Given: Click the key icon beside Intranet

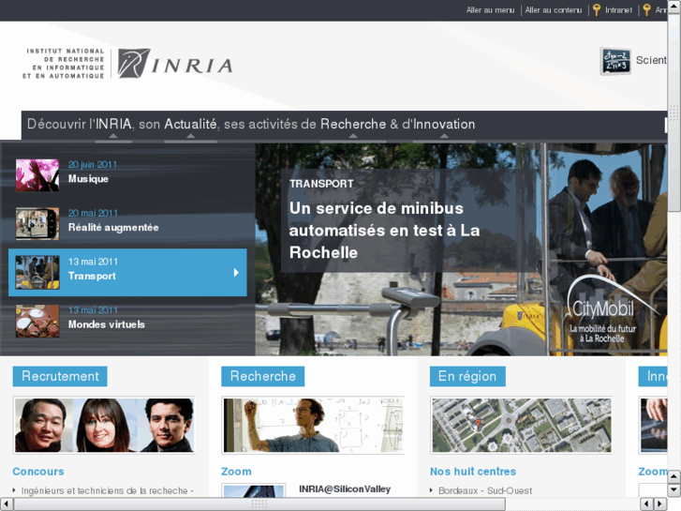Looking at the screenshot, I should 597,10.
